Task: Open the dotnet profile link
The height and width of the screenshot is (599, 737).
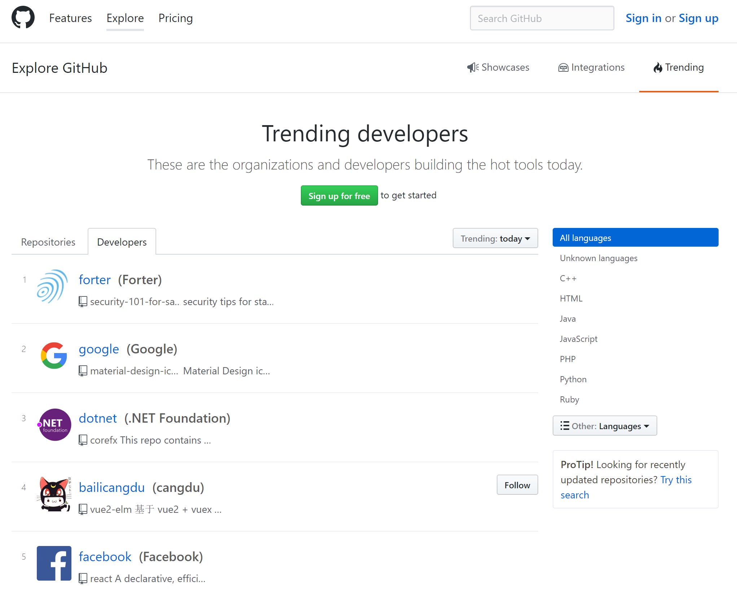Action: [98, 418]
